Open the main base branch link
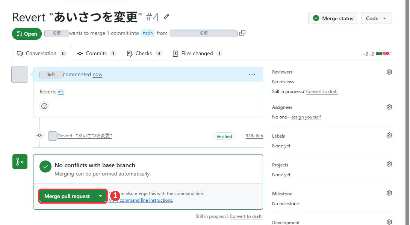Screen dimensions: 410x225 pos(148,33)
